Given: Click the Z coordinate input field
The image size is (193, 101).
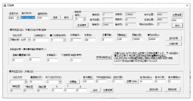Looking at the screenshot, I should (81, 90).
